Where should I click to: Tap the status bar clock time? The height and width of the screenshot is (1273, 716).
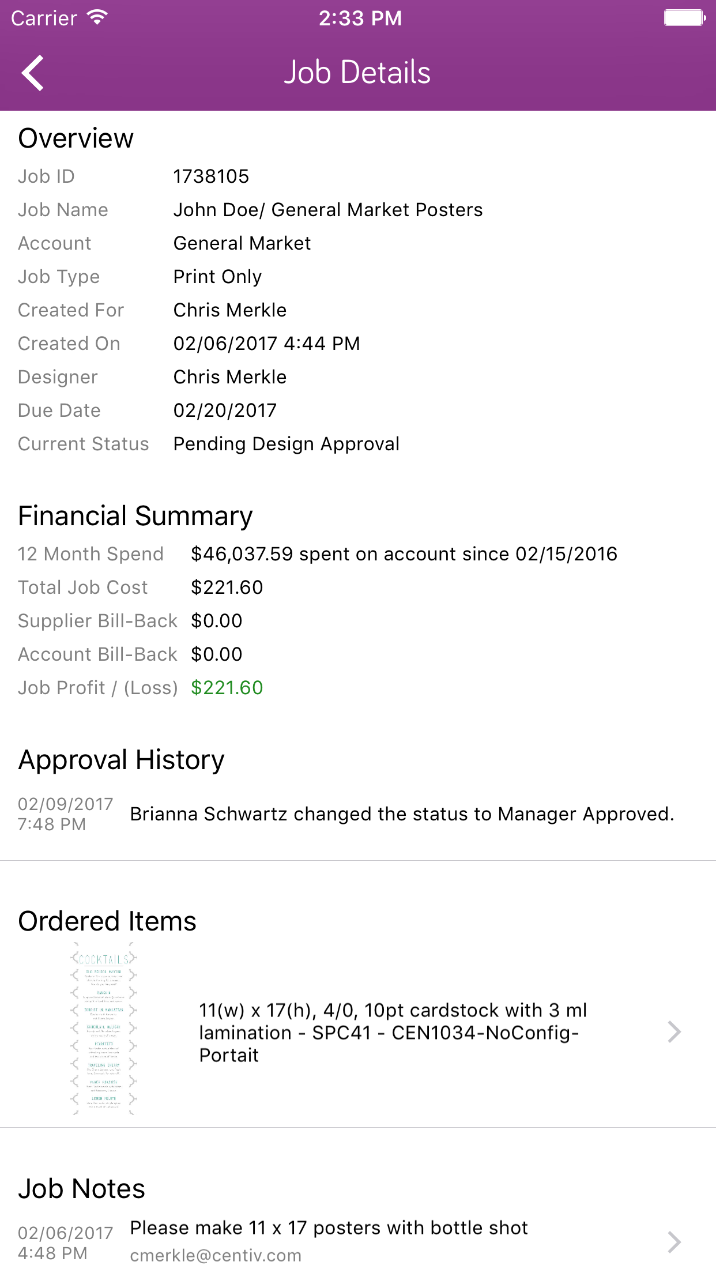(360, 18)
